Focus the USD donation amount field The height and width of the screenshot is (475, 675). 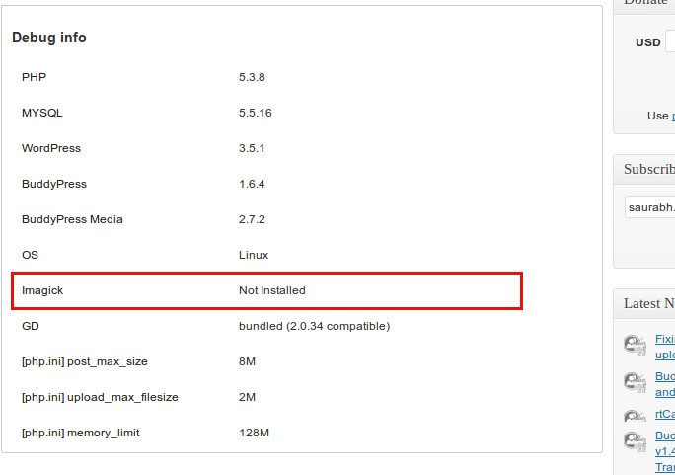point(670,42)
